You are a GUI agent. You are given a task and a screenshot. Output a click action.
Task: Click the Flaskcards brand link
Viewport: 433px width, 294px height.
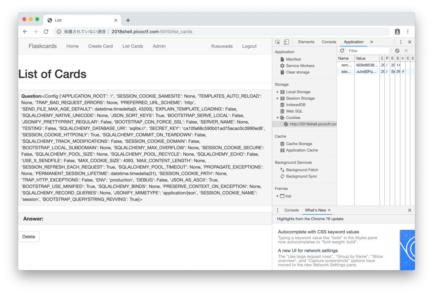click(x=43, y=46)
